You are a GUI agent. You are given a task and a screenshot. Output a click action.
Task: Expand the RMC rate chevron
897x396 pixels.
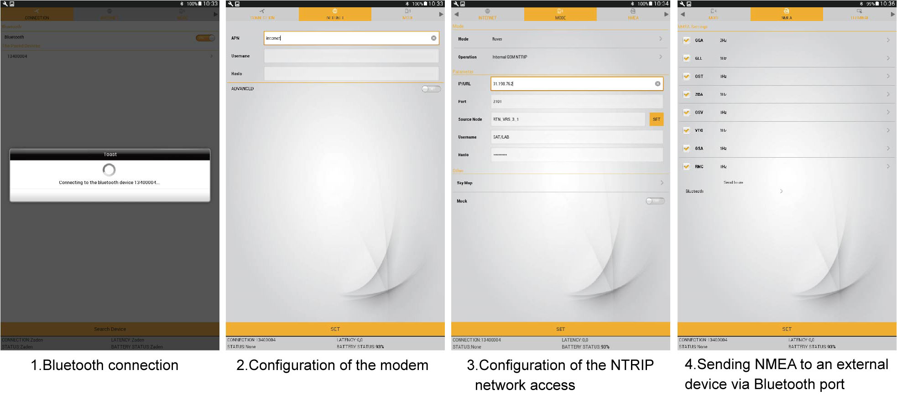(x=888, y=166)
